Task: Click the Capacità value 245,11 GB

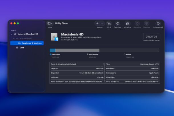Action: pyautogui.click(x=100, y=68)
